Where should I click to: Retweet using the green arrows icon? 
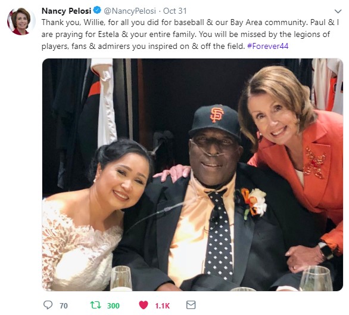pyautogui.click(x=96, y=305)
